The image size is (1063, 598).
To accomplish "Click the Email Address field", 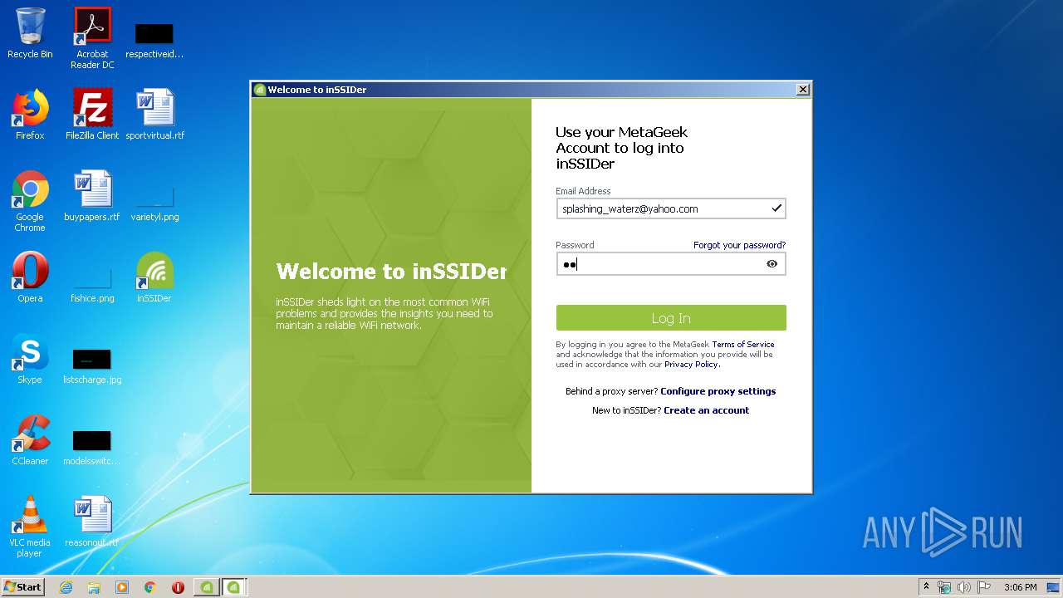I will click(671, 208).
